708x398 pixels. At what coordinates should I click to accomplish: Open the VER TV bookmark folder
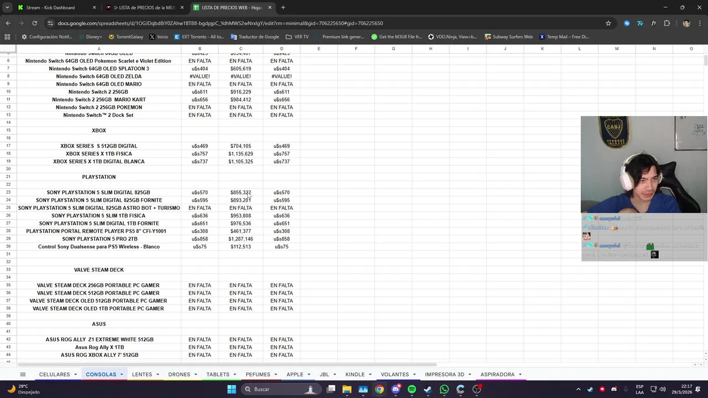297,36
